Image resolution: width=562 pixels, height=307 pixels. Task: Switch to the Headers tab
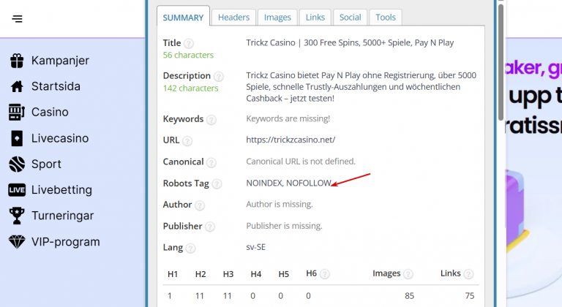click(x=233, y=18)
